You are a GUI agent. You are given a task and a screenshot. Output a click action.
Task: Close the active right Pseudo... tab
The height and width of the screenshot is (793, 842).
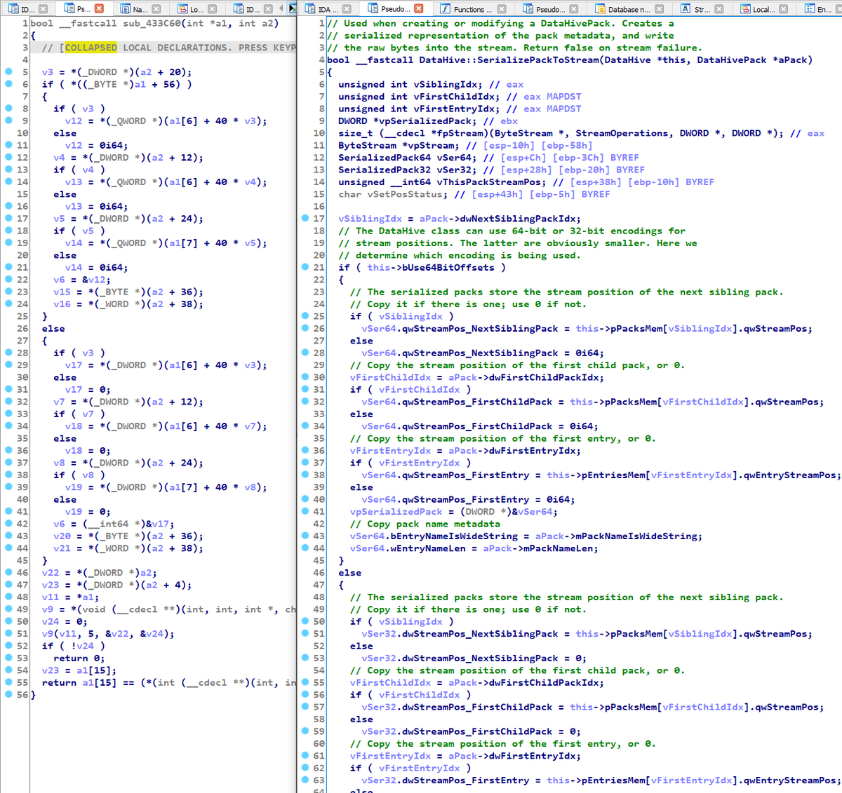(x=419, y=8)
